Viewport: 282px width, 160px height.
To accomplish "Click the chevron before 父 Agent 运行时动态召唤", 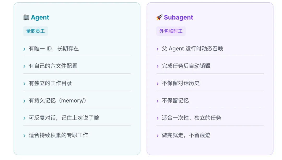I will click(157, 49).
